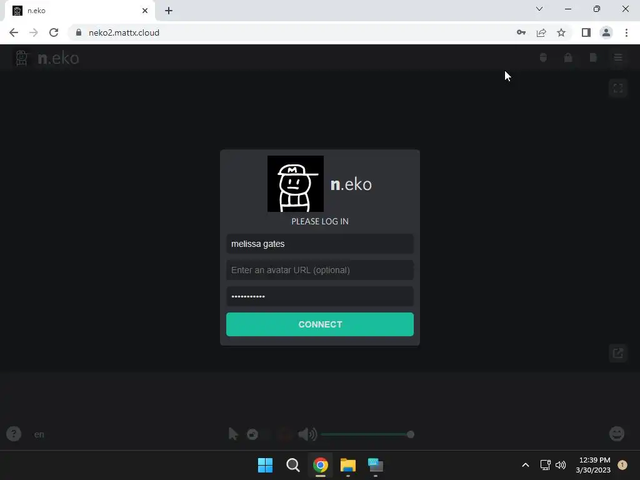Select the n.eko browser tab
The width and height of the screenshot is (640, 480).
(x=79, y=11)
